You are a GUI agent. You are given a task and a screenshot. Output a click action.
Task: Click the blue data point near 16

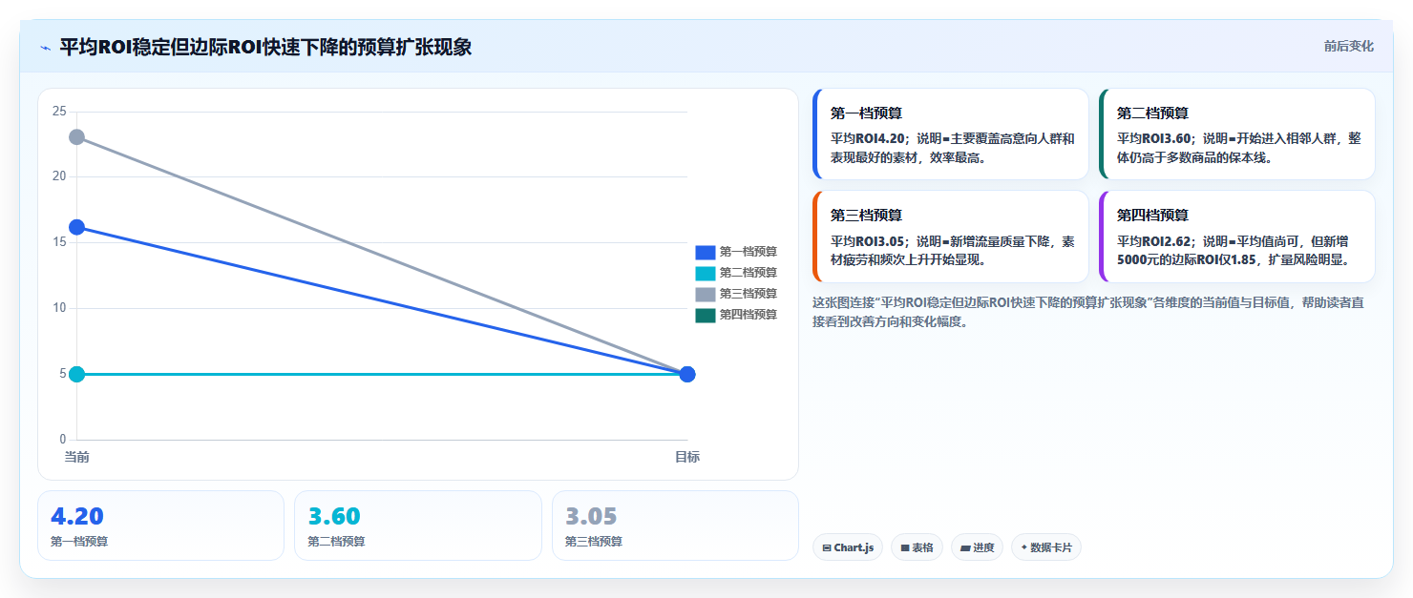click(x=76, y=227)
